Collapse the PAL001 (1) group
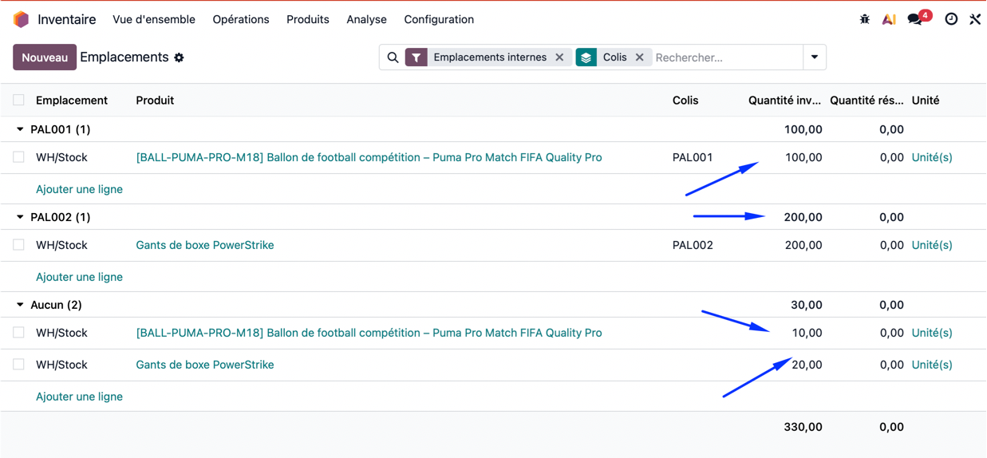 click(21, 129)
